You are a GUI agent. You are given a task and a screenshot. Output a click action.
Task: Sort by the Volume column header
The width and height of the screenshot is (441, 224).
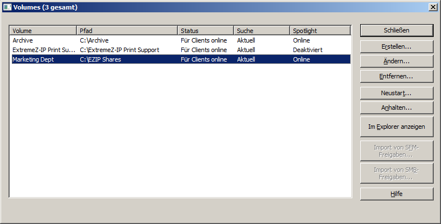(43, 31)
